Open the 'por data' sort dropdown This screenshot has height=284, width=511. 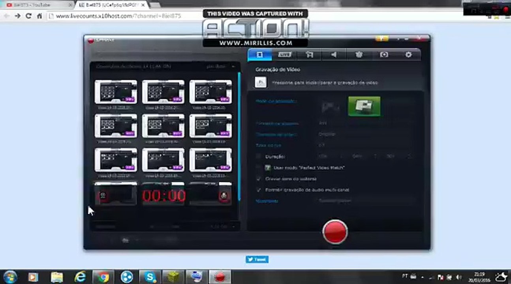220,66
